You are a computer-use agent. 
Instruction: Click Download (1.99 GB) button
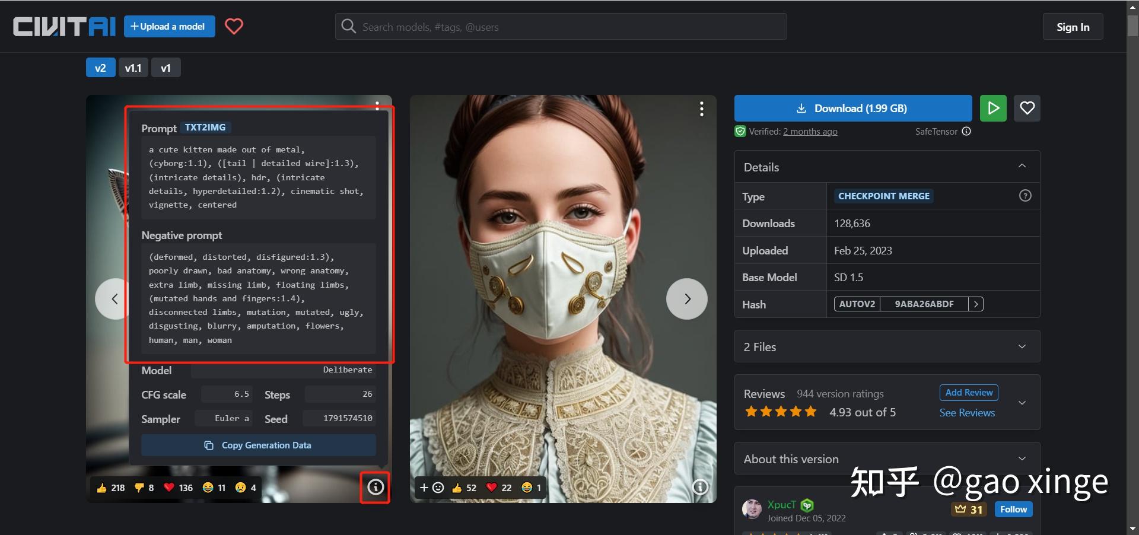(x=852, y=108)
